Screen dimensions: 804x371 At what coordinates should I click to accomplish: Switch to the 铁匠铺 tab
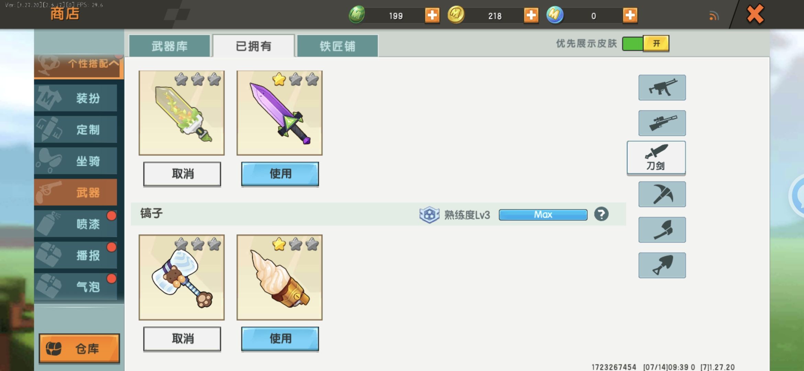point(337,46)
